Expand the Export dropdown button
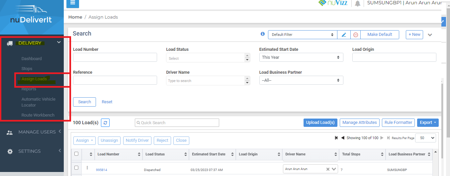Viewport: 450px width, 176px height. click(x=427, y=123)
